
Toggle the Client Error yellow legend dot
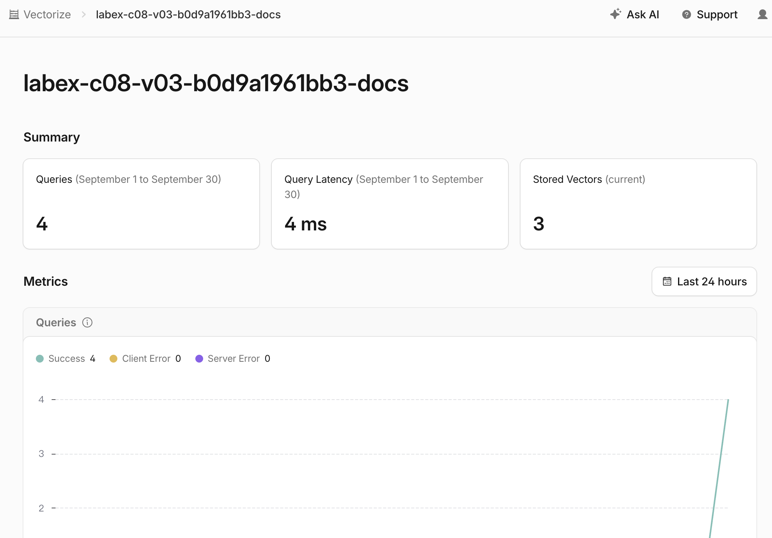click(113, 359)
